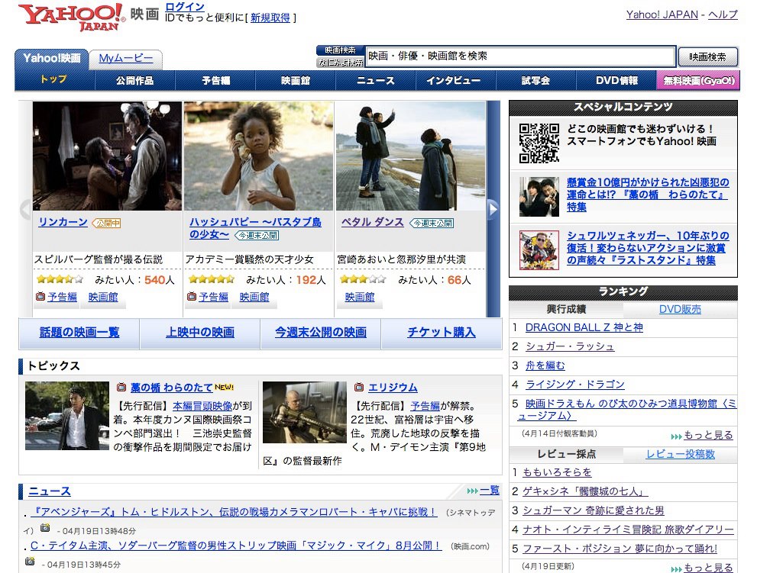770x573 pixels.
Task: Open 舟を編む ranking link
Action: pyautogui.click(x=545, y=365)
